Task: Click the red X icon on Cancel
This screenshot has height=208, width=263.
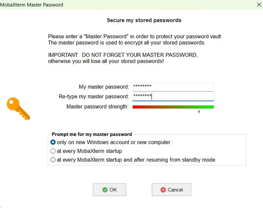Action: [163, 190]
